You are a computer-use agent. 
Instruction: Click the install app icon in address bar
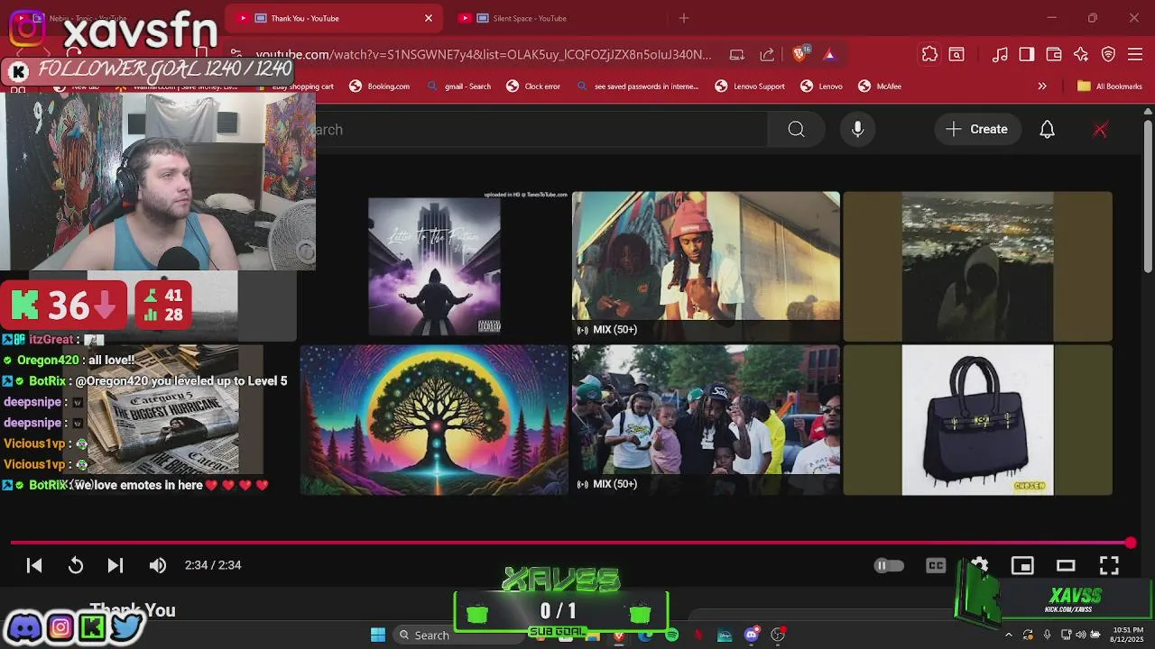[736, 55]
